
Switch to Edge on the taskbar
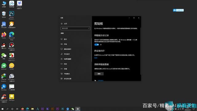coord(27,109)
